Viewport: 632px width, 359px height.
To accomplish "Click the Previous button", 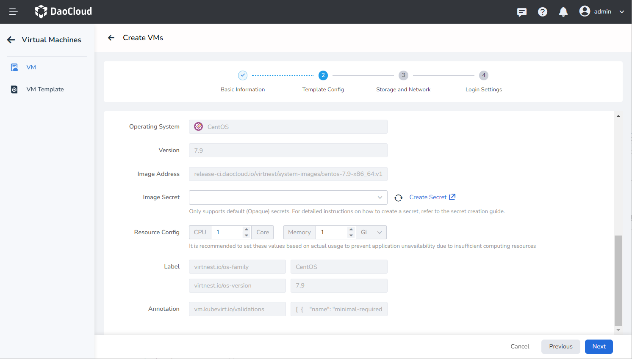I will point(560,346).
